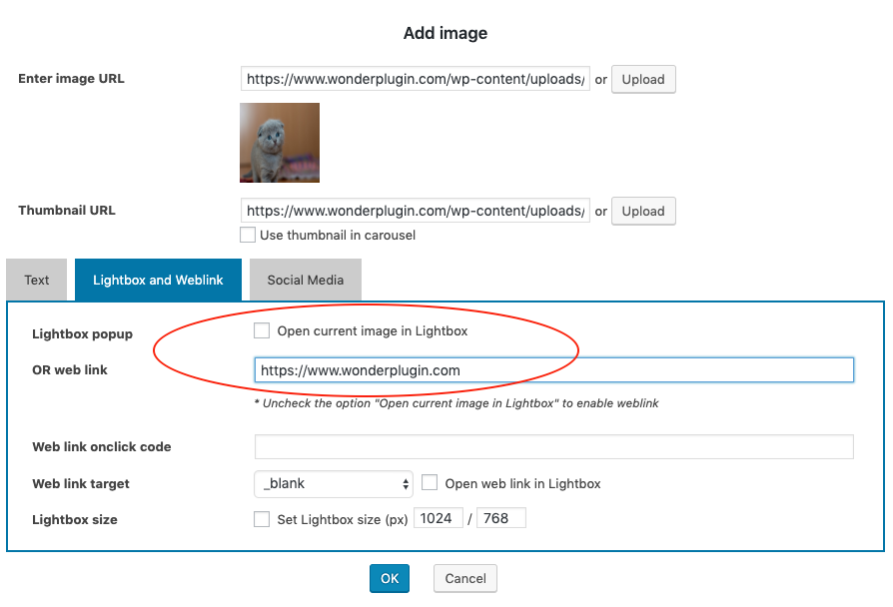The height and width of the screenshot is (607, 893).
Task: Click the Lightbox width field showing 1024
Action: (438, 519)
